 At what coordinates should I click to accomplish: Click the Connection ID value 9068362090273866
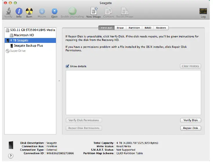click(x=60, y=153)
